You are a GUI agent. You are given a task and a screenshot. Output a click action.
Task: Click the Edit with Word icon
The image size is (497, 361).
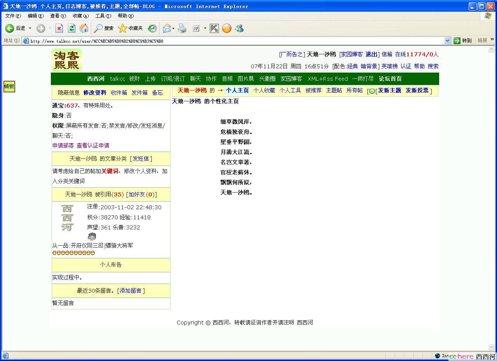[x=196, y=28]
